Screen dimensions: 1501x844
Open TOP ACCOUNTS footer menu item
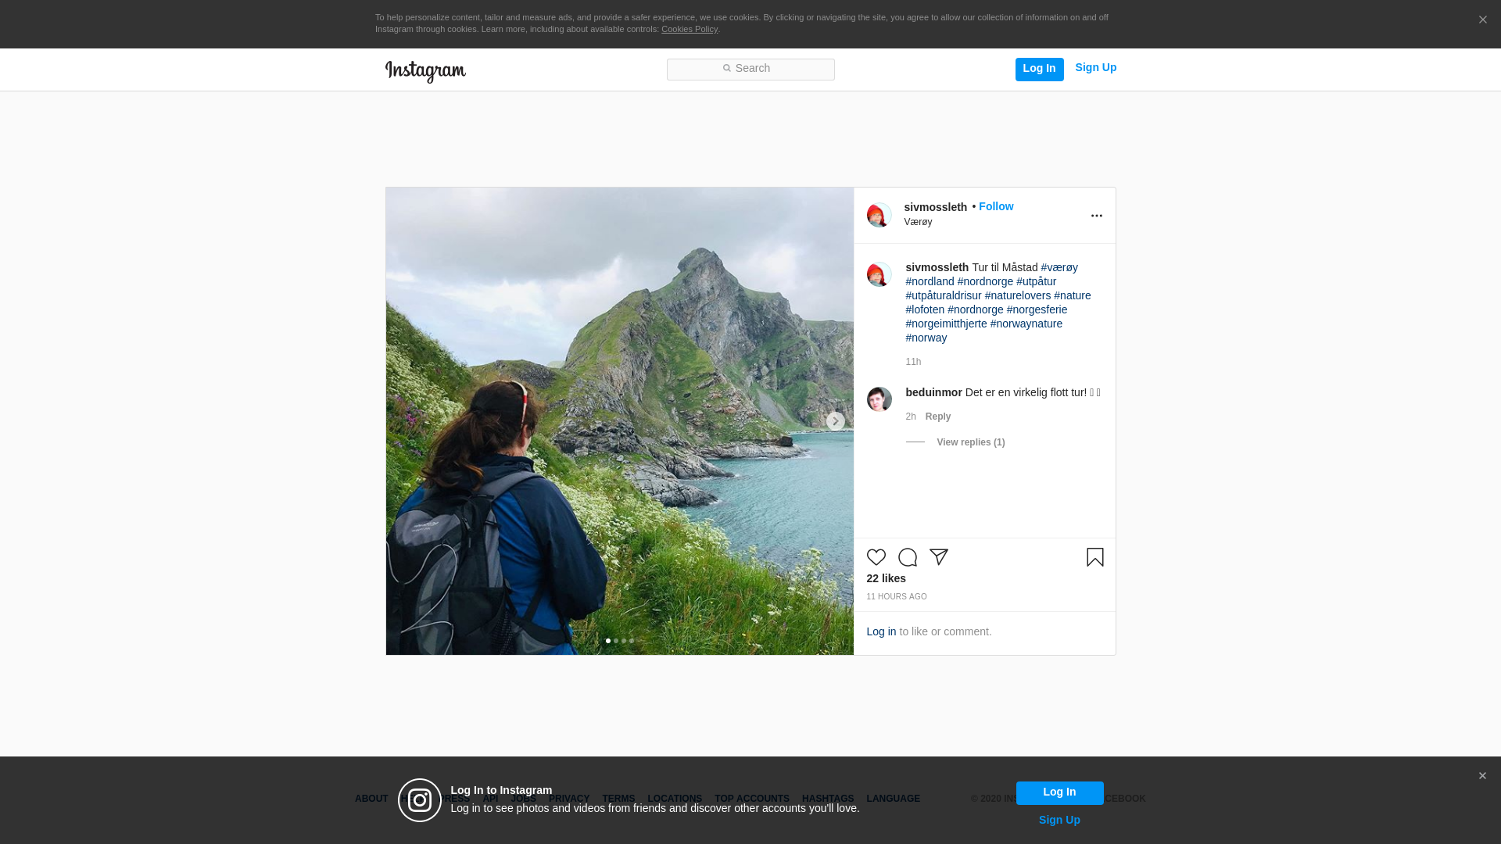(751, 799)
